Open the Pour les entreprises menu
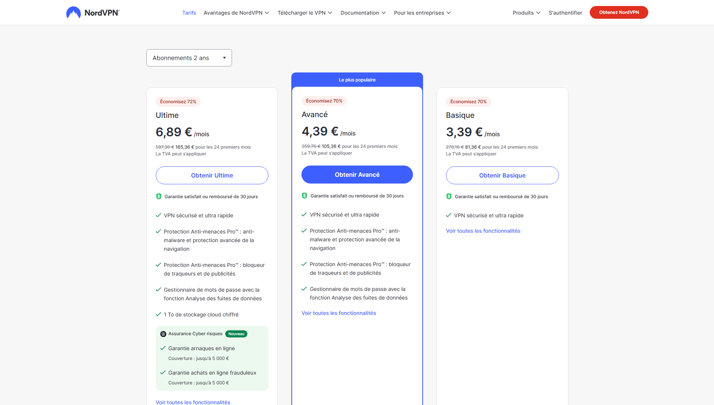714x405 pixels. coord(422,13)
